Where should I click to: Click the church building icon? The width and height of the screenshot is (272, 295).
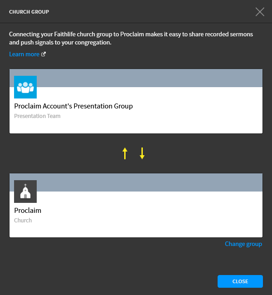tap(25, 192)
